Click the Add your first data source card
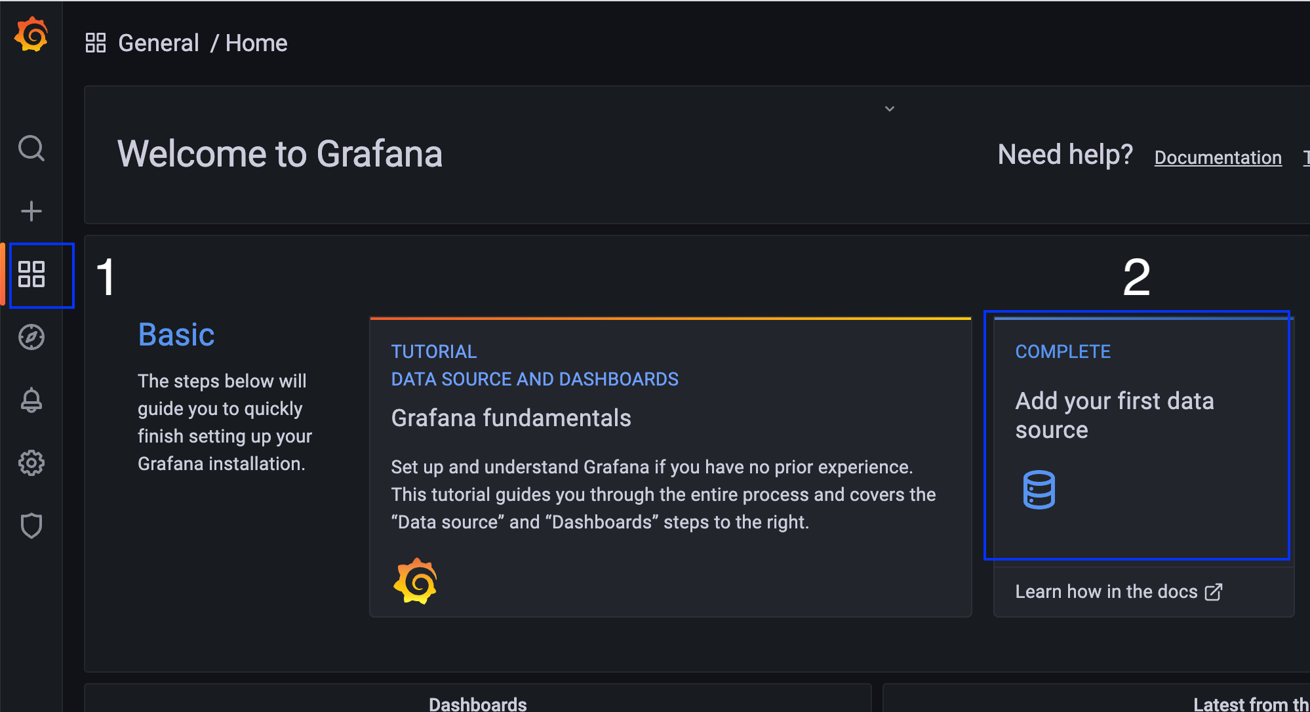Screen dimensions: 1310x712 pos(1115,416)
